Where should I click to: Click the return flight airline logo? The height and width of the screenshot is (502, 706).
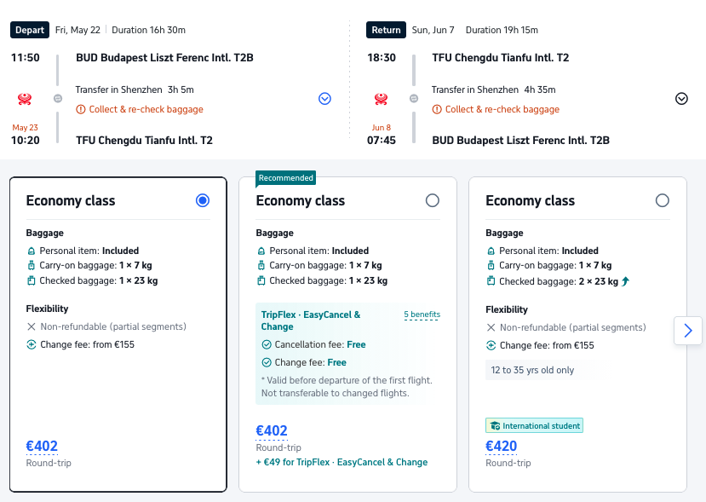coord(381,99)
